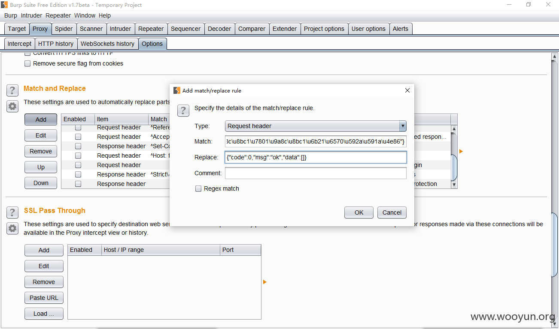Enable Request header rule with empty match
Image resolution: width=559 pixels, height=329 pixels.
[x=78, y=165]
